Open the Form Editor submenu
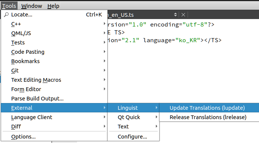The width and height of the screenshot is (259, 143). click(54, 89)
